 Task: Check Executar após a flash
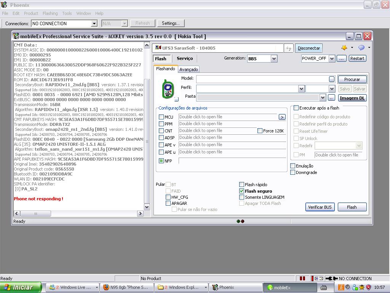tap(296, 108)
